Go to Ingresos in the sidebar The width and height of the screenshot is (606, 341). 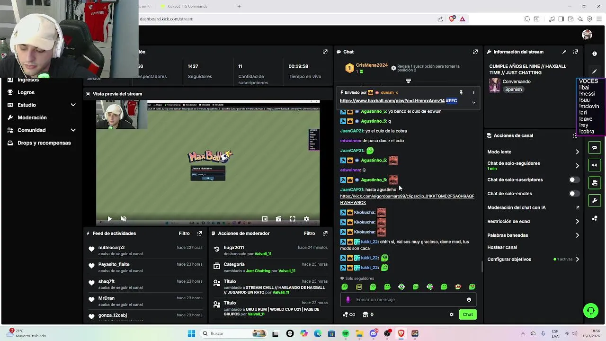tap(28, 80)
